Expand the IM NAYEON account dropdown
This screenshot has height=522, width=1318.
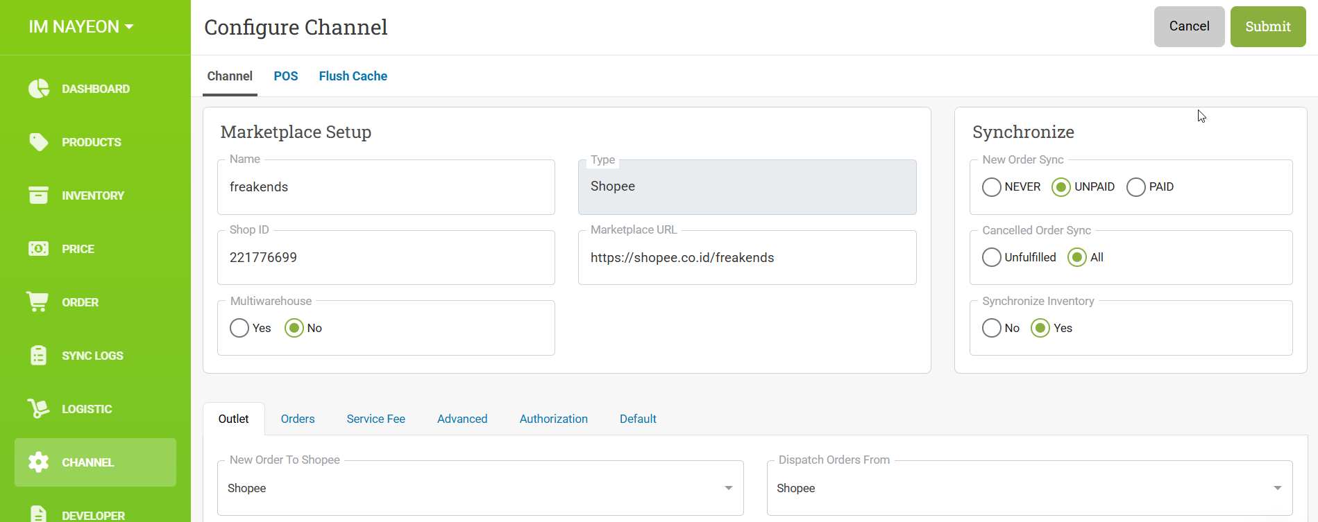81,27
